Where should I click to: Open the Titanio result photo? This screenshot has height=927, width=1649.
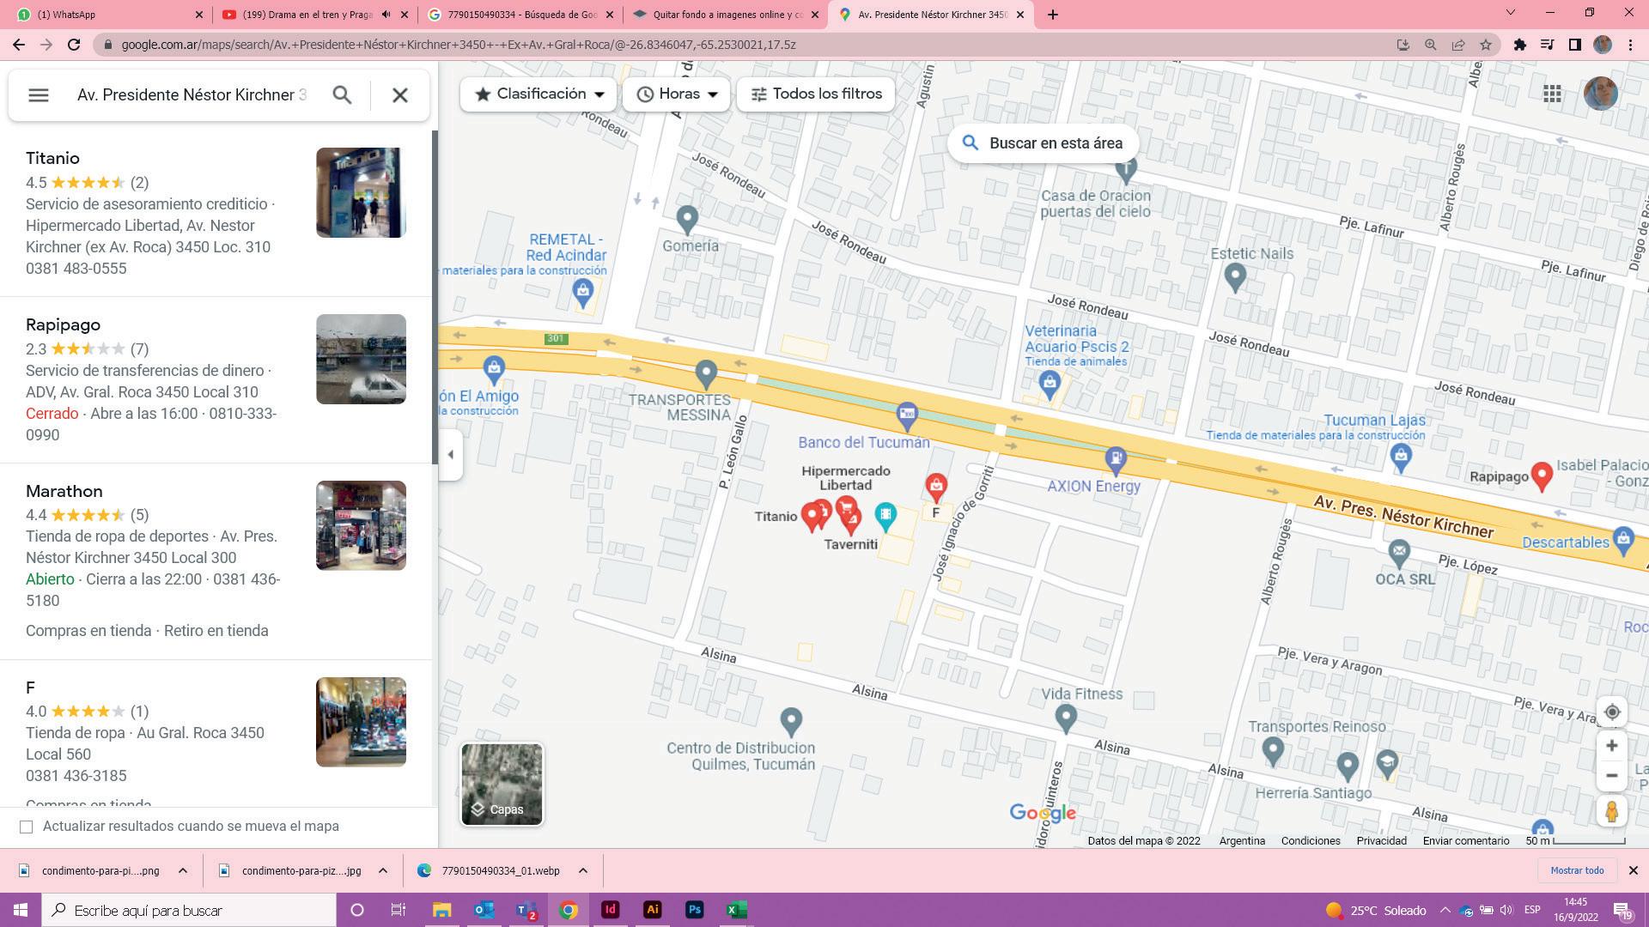(361, 192)
